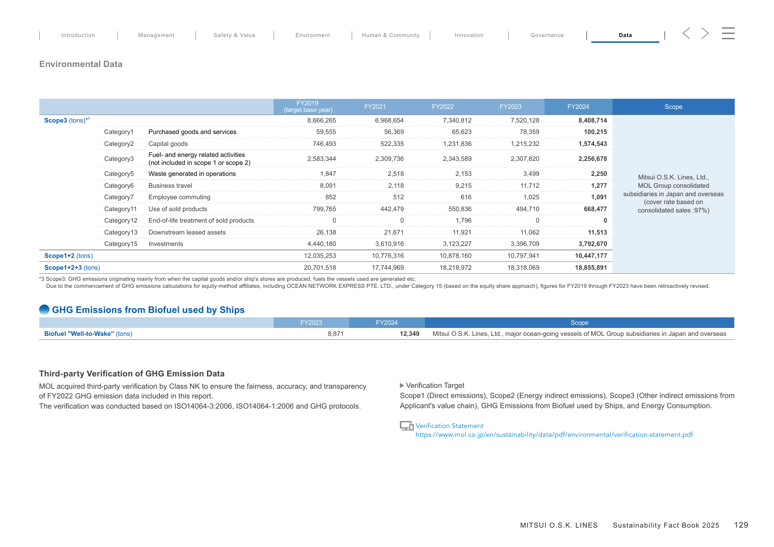Click 'Waste generated in operations' text
774x547 pixels.
[192, 174]
